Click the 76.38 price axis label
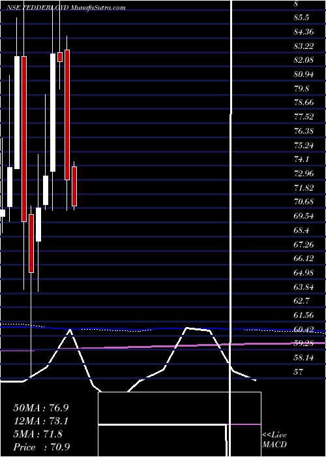The image size is (326, 457). [304, 131]
